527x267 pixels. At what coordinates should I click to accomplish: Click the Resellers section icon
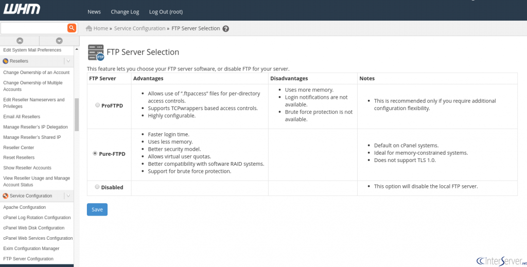click(x=6, y=61)
